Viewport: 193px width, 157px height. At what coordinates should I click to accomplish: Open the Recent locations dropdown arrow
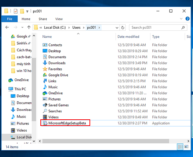coord(22,28)
